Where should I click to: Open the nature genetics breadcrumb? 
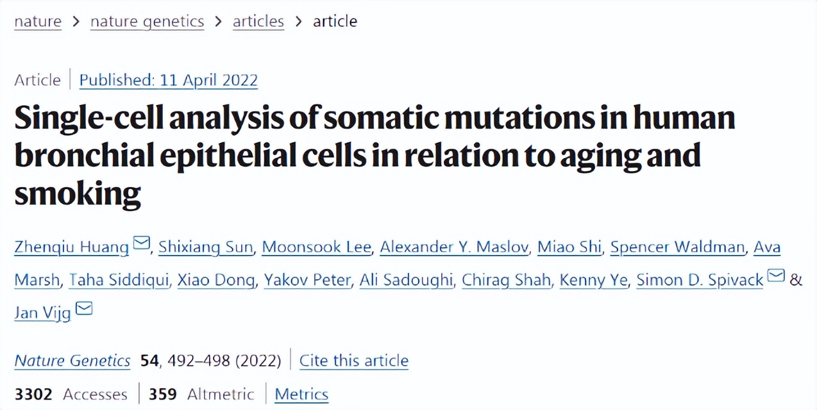[147, 21]
